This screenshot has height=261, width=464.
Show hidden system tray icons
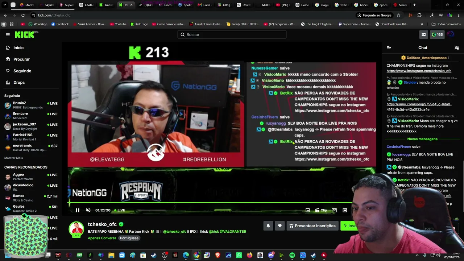(x=417, y=255)
